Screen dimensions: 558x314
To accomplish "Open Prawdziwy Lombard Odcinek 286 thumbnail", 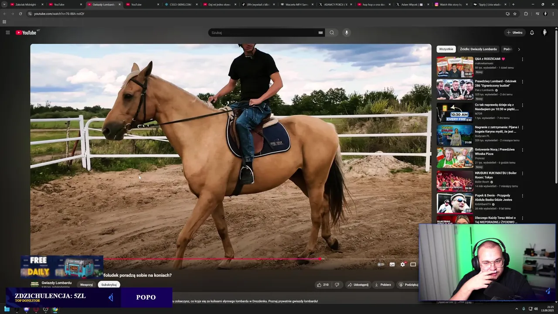I will point(455,89).
